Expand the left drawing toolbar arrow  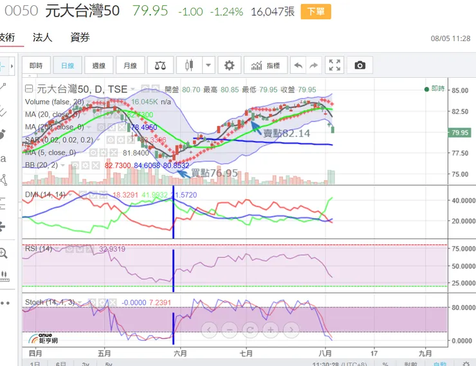[x=12, y=66]
